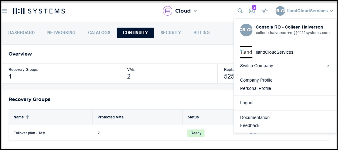Image resolution: width=338 pixels, height=150 pixels.
Task: Click the CR-CH user avatar in menu
Action: 246,30
